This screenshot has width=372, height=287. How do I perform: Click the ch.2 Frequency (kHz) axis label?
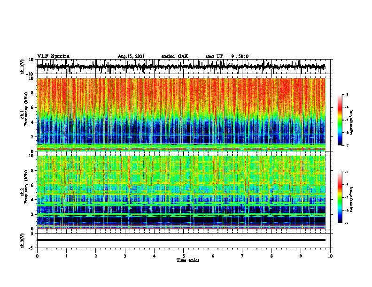pos(24,187)
